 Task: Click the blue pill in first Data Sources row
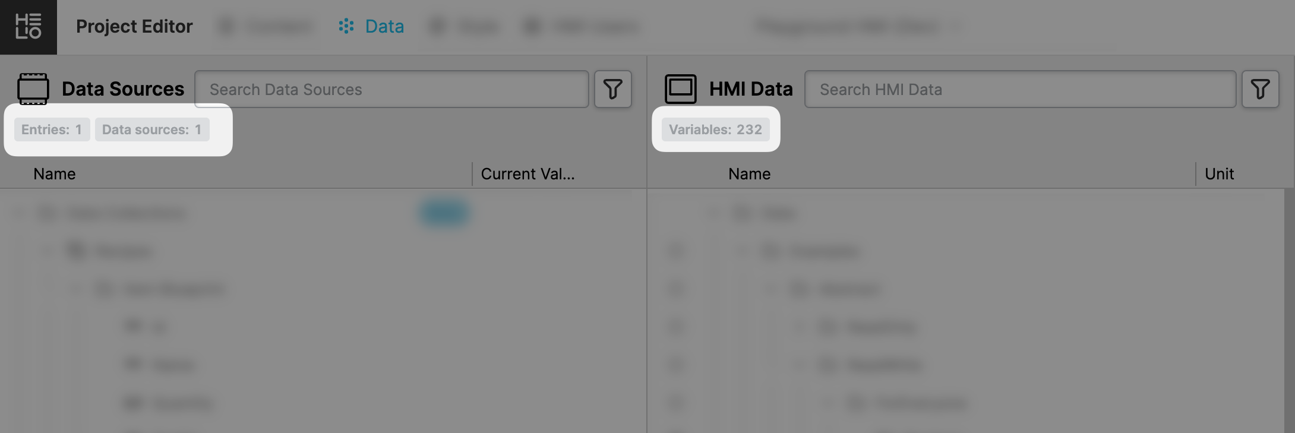coord(444,213)
